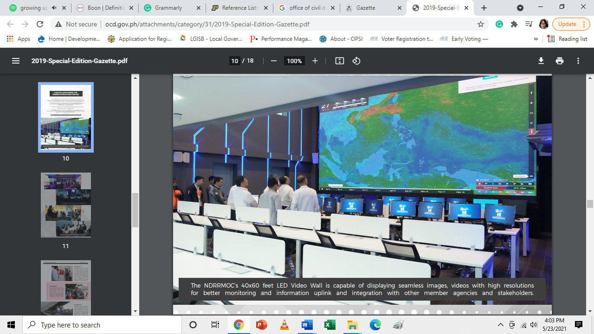This screenshot has width=594, height=334.
Task: Open the Grammarly extension icon in toolbar
Action: (499, 24)
